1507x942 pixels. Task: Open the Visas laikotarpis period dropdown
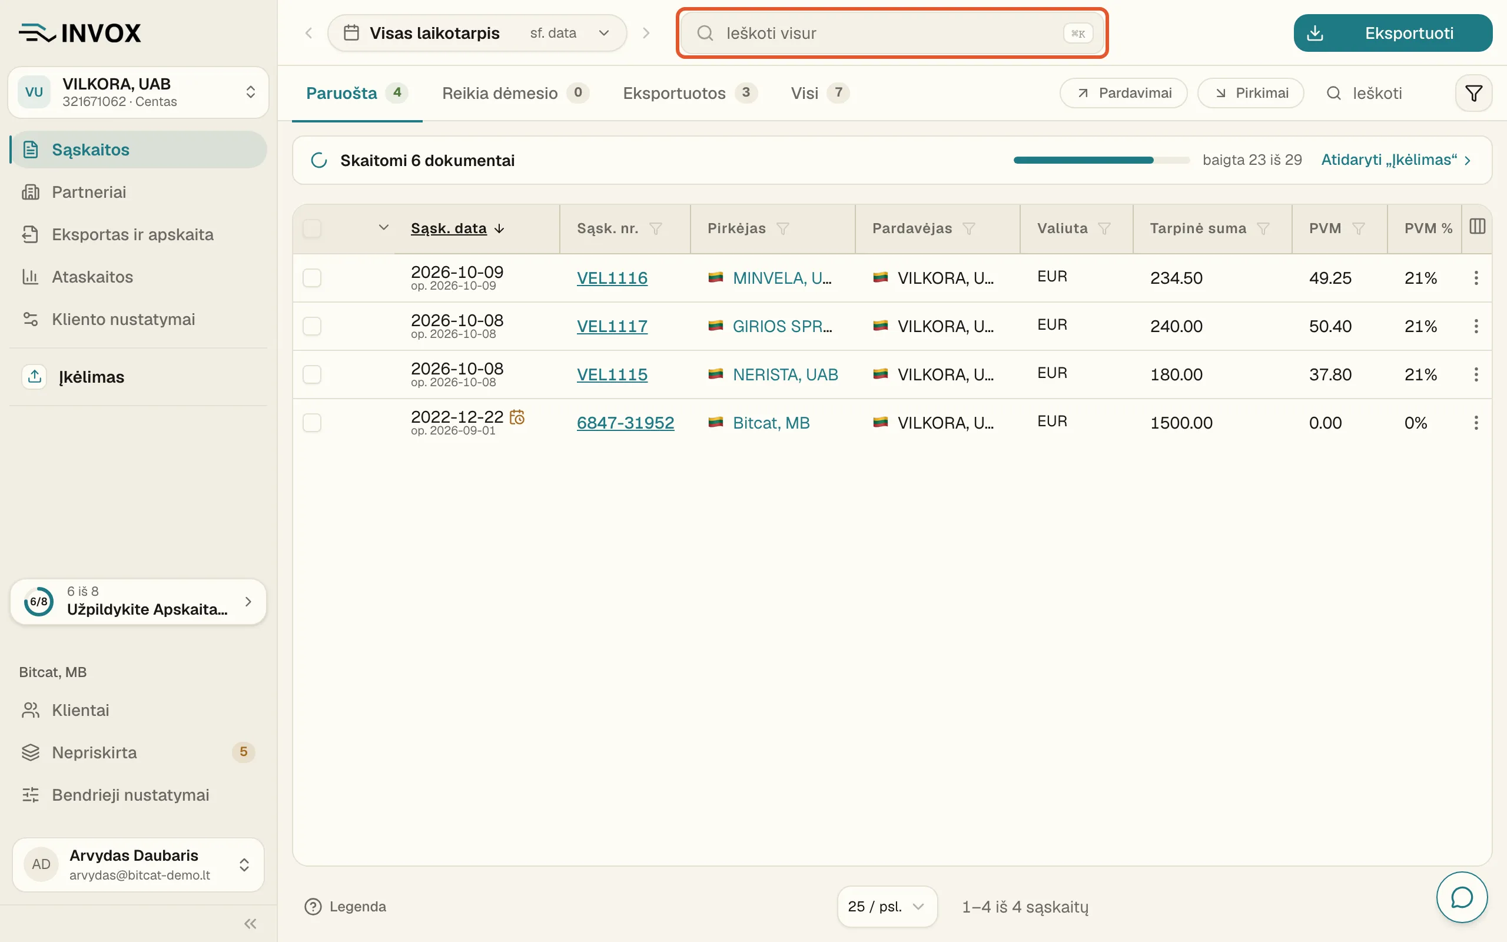[477, 33]
